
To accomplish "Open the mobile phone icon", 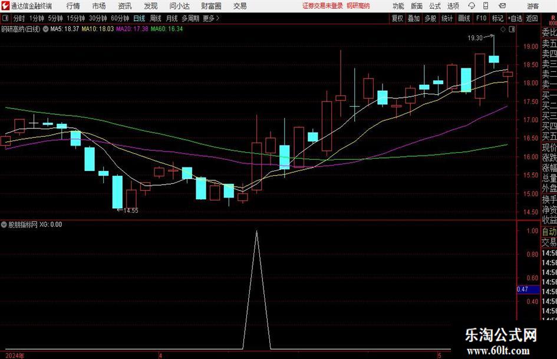I will pos(486,6).
